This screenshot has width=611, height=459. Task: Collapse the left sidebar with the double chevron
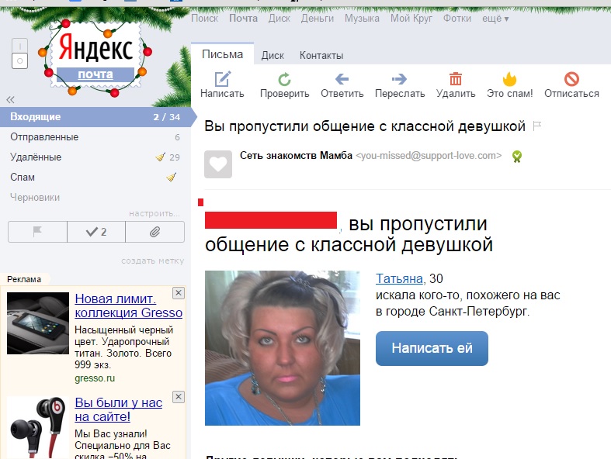(11, 99)
